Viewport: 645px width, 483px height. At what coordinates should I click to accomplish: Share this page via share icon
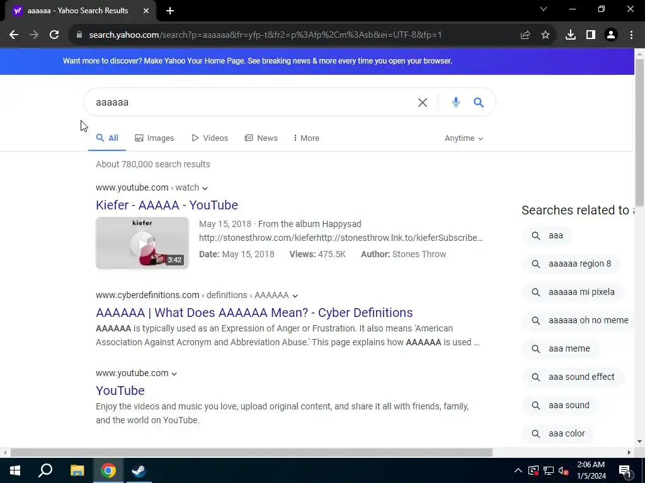[525, 35]
